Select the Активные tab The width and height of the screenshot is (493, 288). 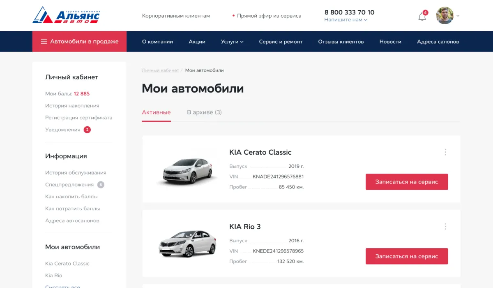pyautogui.click(x=156, y=112)
